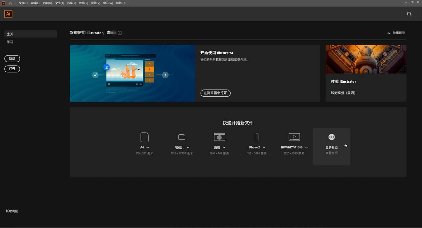The image size is (422, 228).
Task: Select the iPhone X preset icon
Action: pos(257,137)
